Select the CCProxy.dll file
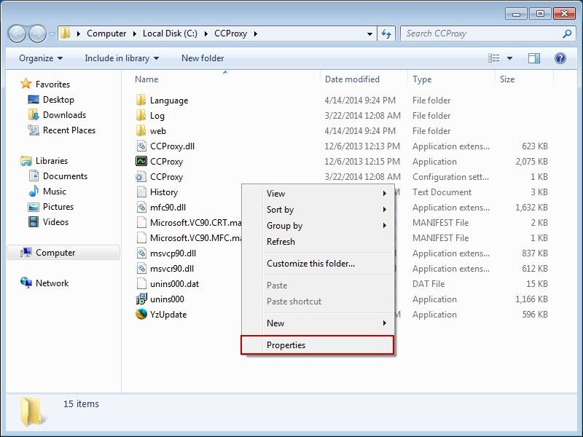Screen dimensions: 583x437 (x=172, y=146)
